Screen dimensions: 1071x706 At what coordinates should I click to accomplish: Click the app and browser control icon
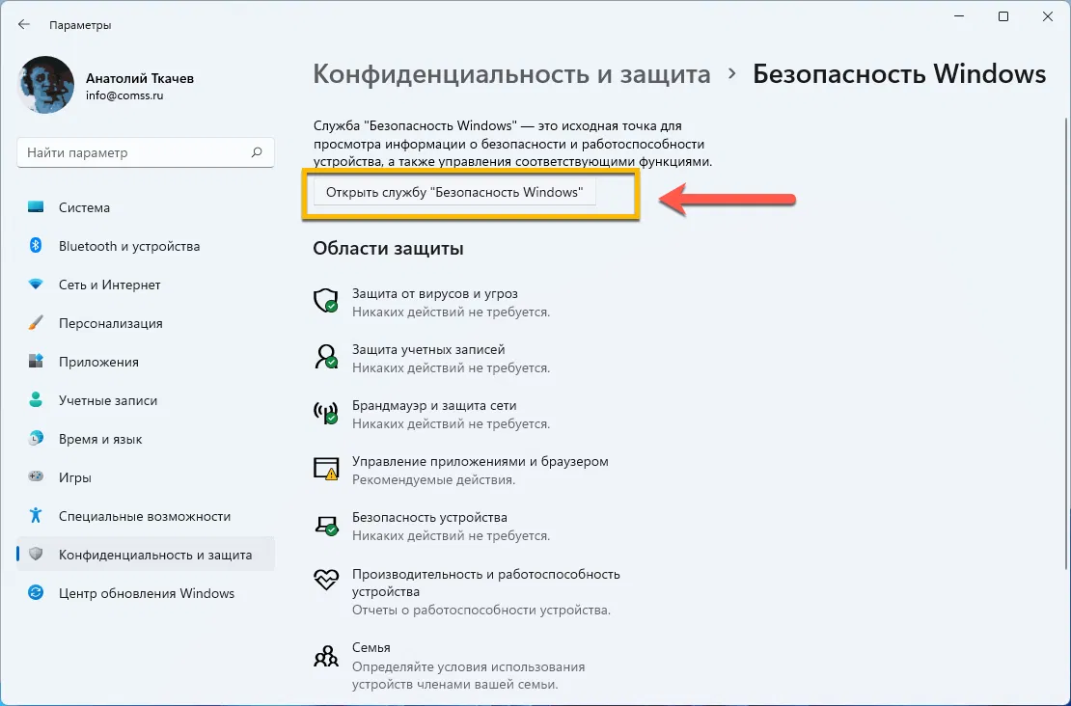(x=326, y=469)
